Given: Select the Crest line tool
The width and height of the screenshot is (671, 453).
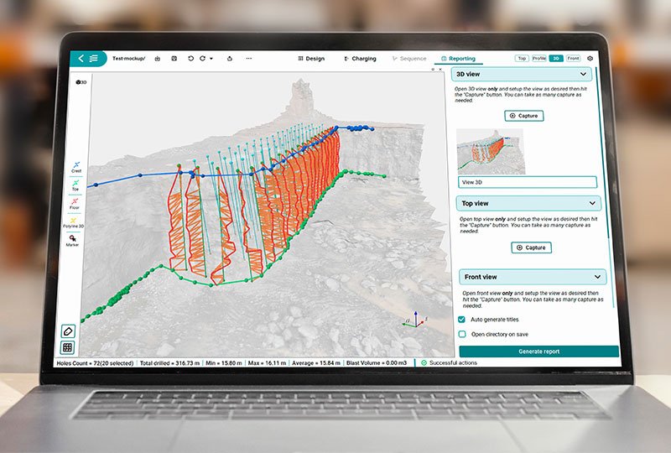Looking at the screenshot, I should click(x=76, y=165).
